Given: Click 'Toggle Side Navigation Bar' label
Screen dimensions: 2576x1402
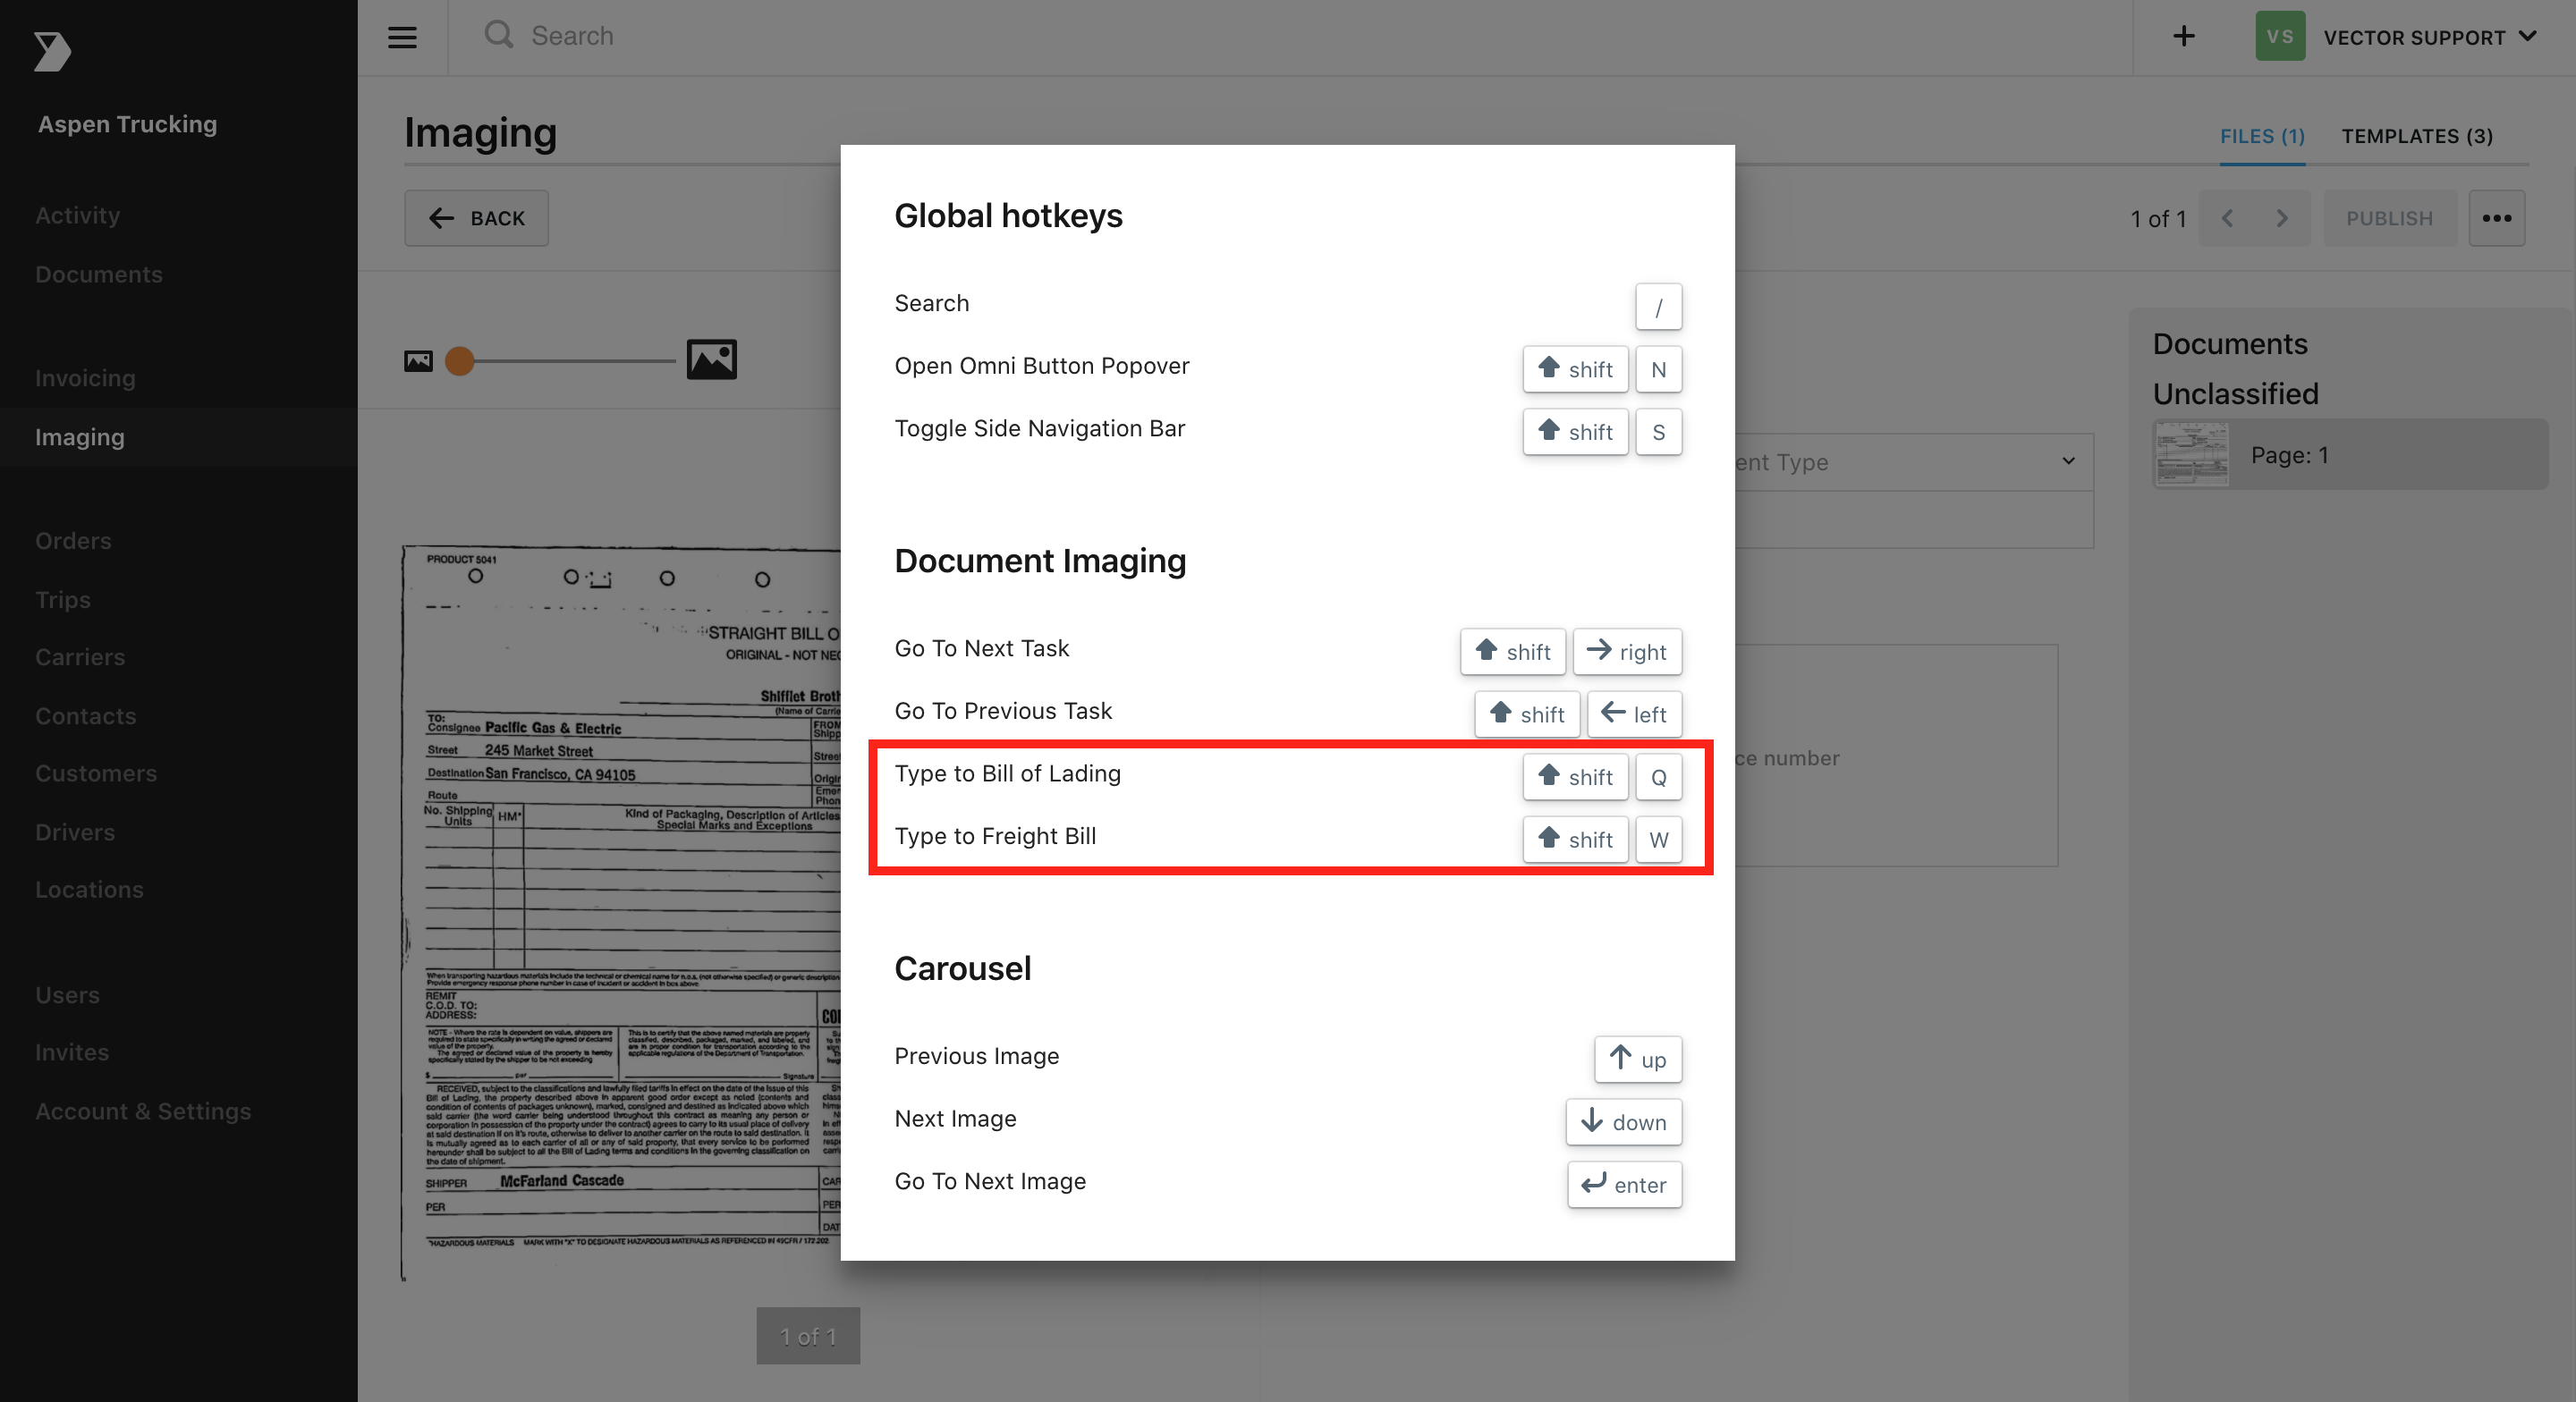Looking at the screenshot, I should (x=1039, y=428).
